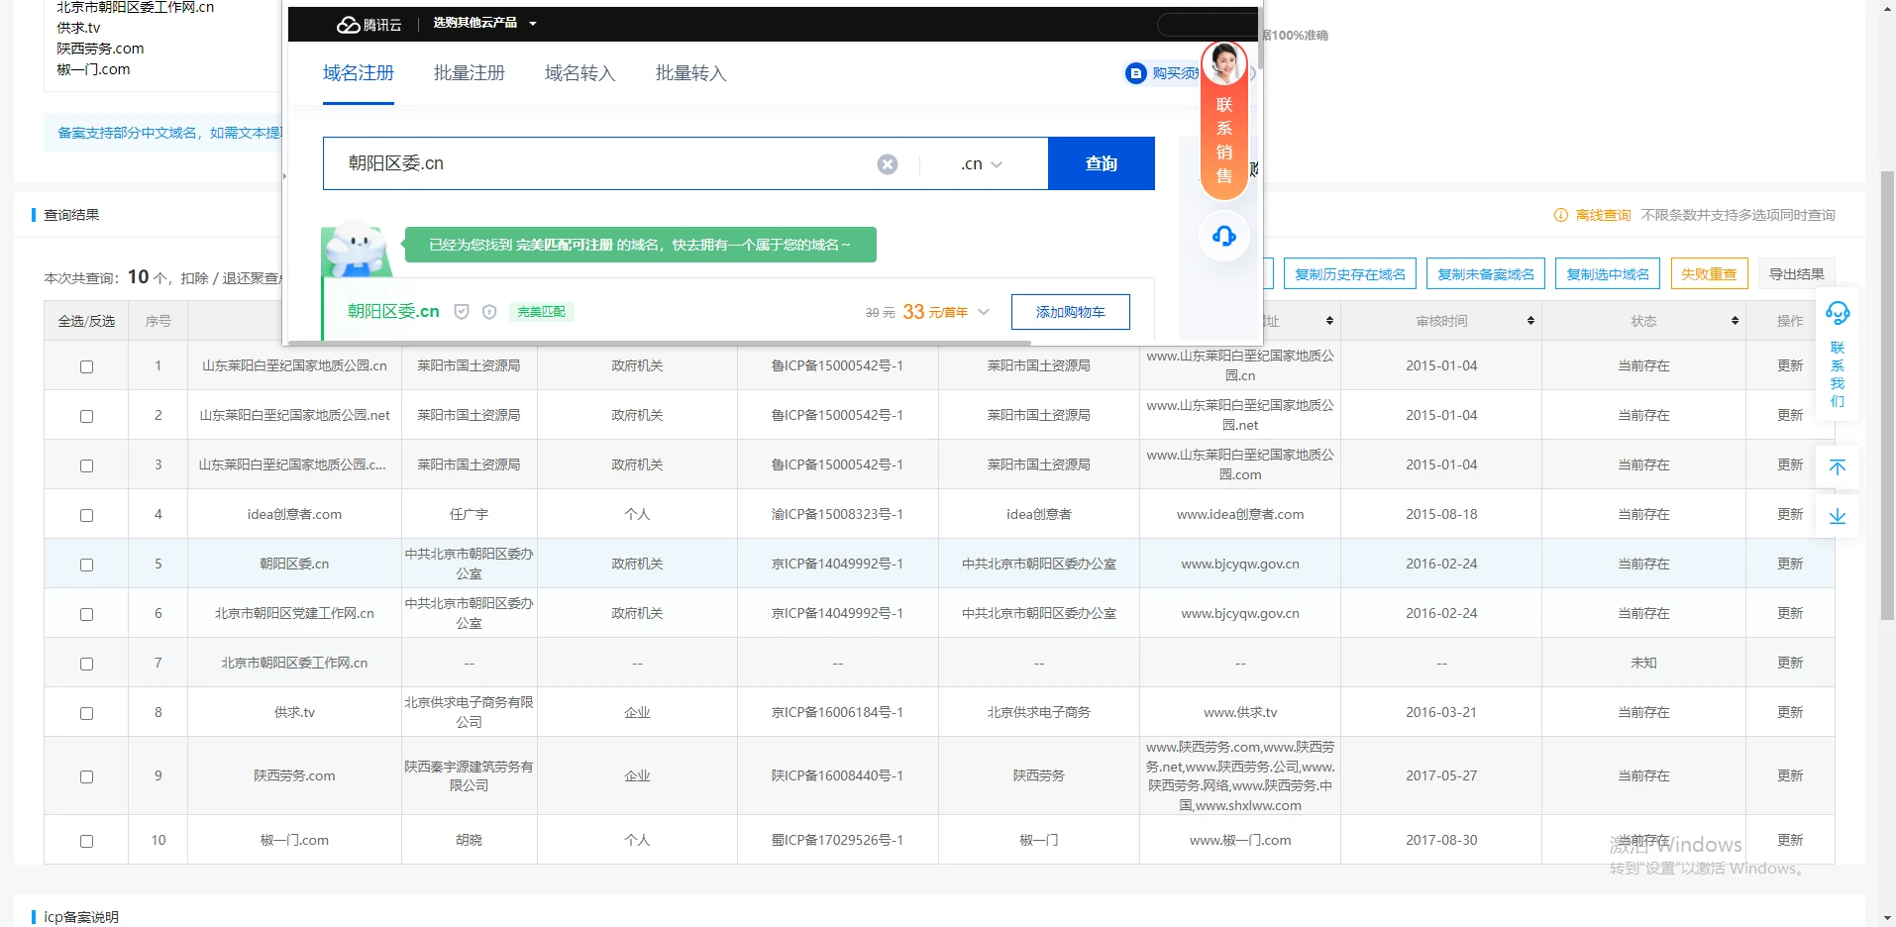Open the 域名转入 tab
Viewport: 1896px width, 927px height.
[x=579, y=73]
